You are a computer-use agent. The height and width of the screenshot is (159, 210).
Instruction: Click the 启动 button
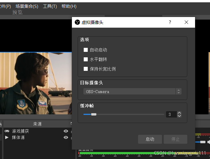pos(150,139)
